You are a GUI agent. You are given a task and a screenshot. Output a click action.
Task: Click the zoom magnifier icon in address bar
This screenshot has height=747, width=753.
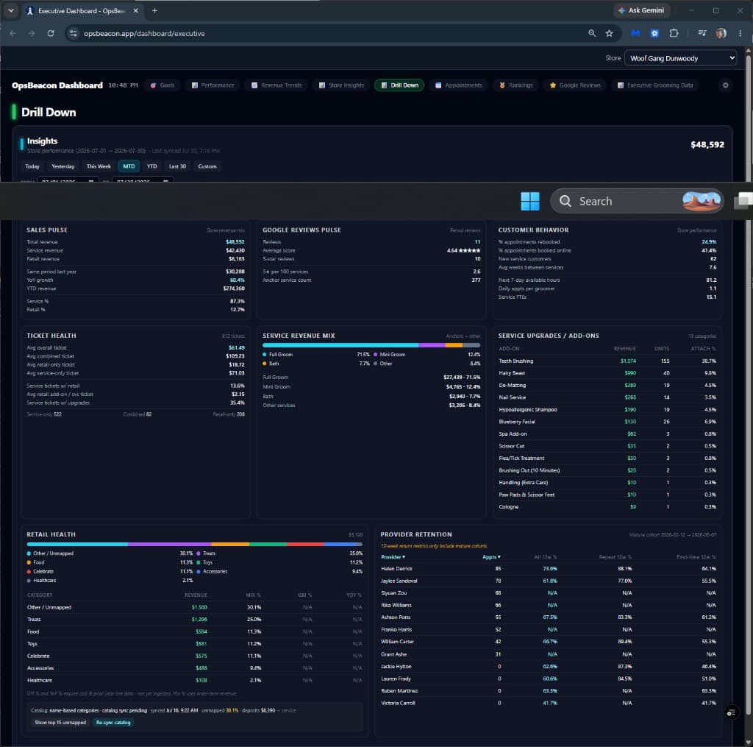592,33
